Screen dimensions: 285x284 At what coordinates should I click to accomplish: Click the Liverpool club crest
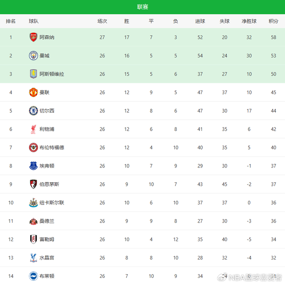[33, 129]
